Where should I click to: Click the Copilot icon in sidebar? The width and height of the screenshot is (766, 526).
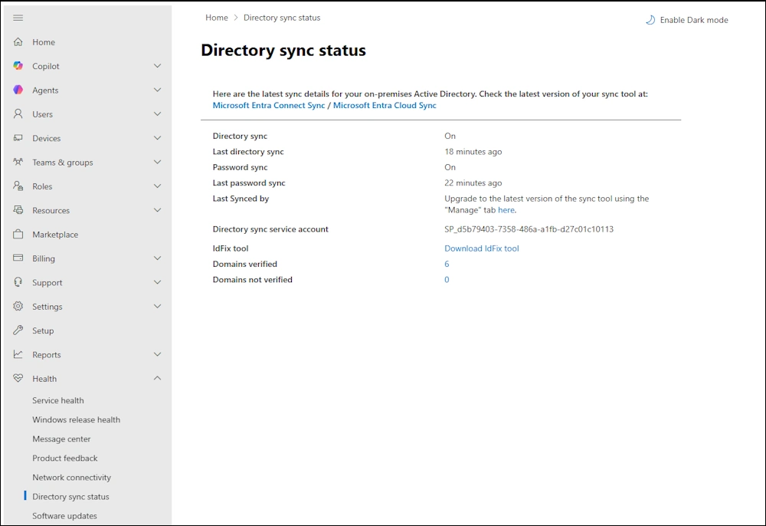point(18,66)
